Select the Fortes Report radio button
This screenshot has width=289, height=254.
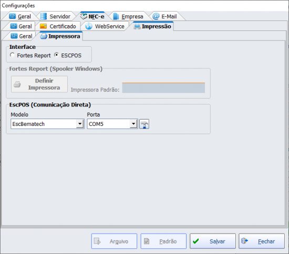[x=13, y=55]
